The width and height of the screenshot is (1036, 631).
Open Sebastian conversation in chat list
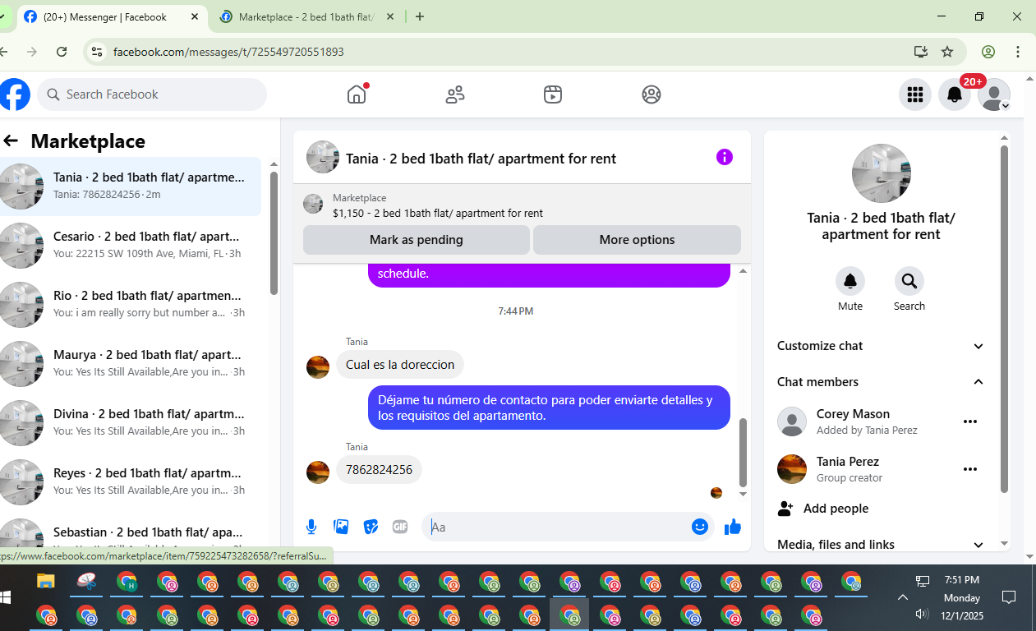131,534
